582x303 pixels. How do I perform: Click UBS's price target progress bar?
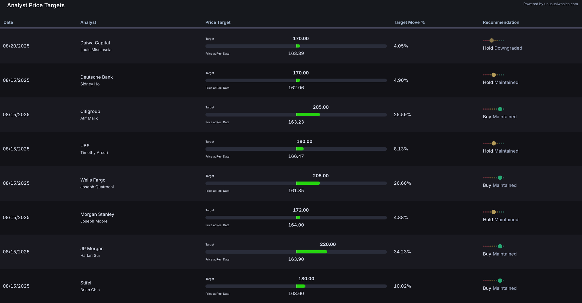pos(296,149)
